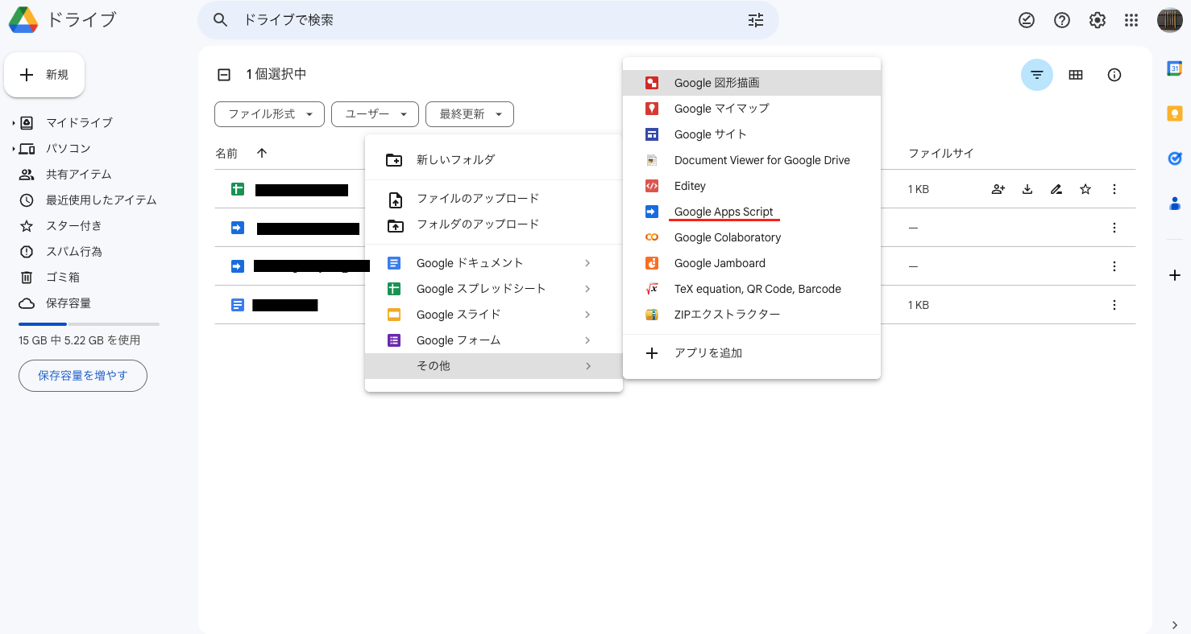Deselect the current selection via checkbox
Screen dimensions: 1191x634
(223, 73)
